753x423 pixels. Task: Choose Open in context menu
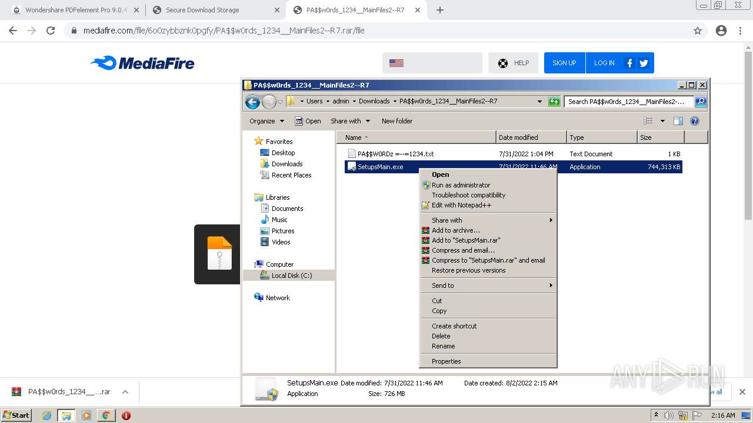(488, 174)
